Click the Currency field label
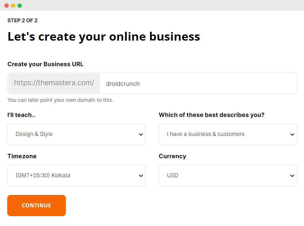The image size is (304, 226). click(x=172, y=156)
